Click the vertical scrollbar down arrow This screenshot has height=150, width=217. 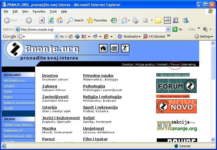pyautogui.click(x=213, y=139)
